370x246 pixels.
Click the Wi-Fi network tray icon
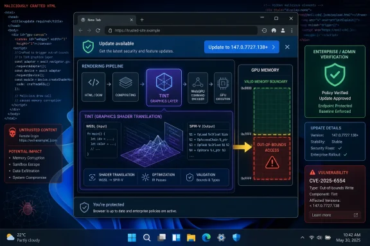coord(312,238)
